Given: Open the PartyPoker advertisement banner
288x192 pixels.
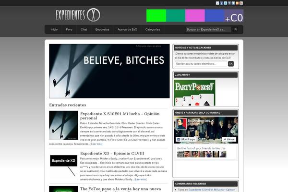Looking at the screenshot, I should click(194, 93).
